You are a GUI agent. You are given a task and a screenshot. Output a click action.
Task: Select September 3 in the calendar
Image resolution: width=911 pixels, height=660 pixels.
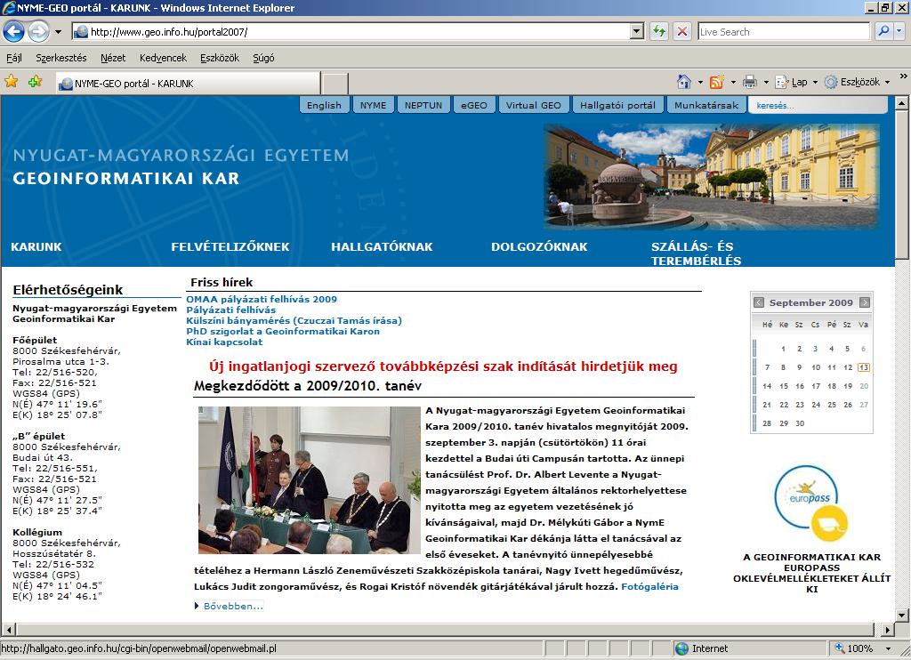coord(816,349)
